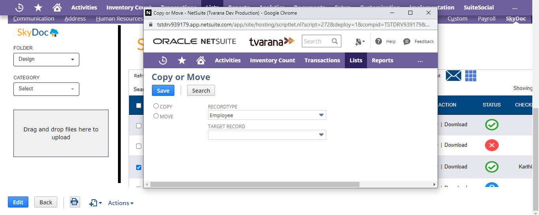This screenshot has width=539, height=215.
Task: Select the MOVE radio button
Action: coord(156,116)
